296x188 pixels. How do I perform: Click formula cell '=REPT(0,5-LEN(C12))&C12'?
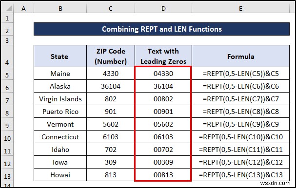click(240, 162)
